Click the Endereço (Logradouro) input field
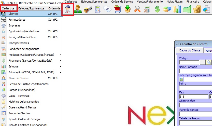Image resolution: width=212 pixels, height=126 pixels. tap(198, 79)
